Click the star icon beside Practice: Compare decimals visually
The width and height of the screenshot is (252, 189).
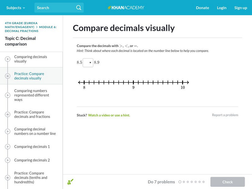[8, 76]
